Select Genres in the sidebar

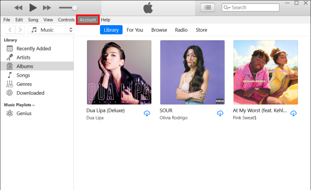[x=24, y=84]
